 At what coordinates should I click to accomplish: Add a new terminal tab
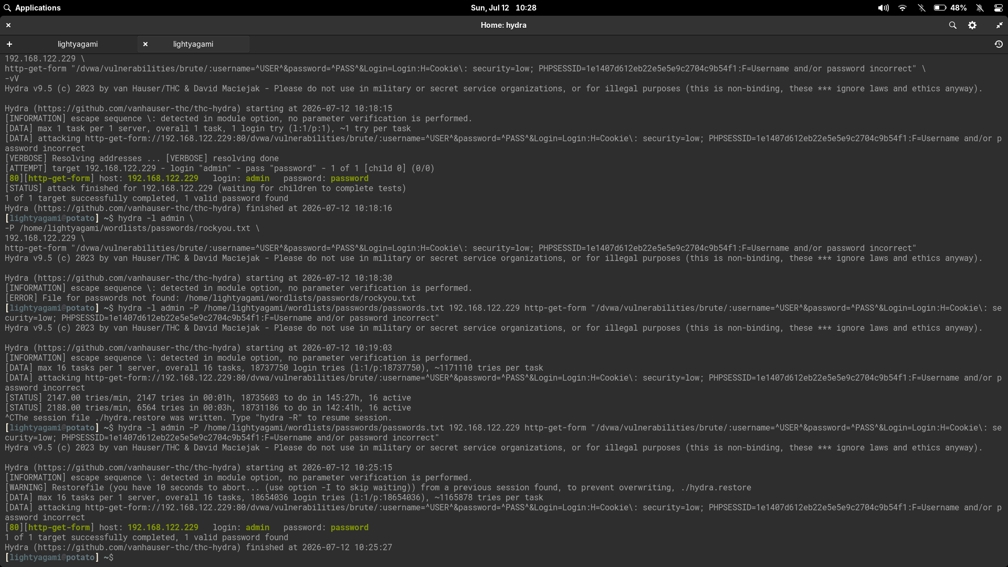pyautogui.click(x=9, y=44)
